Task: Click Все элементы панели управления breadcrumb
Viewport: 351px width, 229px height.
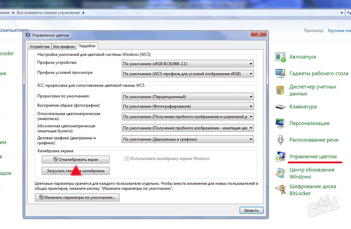Action: pyautogui.click(x=48, y=13)
